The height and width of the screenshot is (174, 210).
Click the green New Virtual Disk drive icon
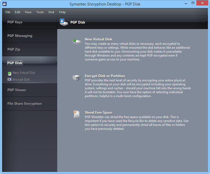coord(77,41)
